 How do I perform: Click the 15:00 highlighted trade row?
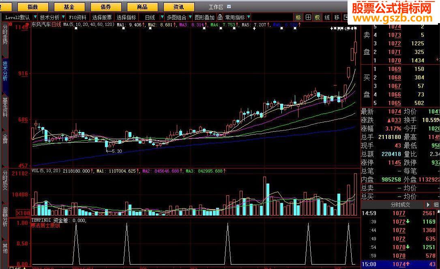pos(399,264)
